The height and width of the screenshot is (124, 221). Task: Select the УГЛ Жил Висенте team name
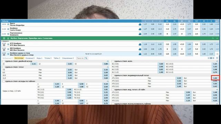coord(17,45)
